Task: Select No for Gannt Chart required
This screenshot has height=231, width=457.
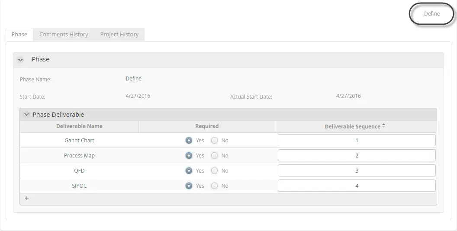Action: pyautogui.click(x=214, y=141)
